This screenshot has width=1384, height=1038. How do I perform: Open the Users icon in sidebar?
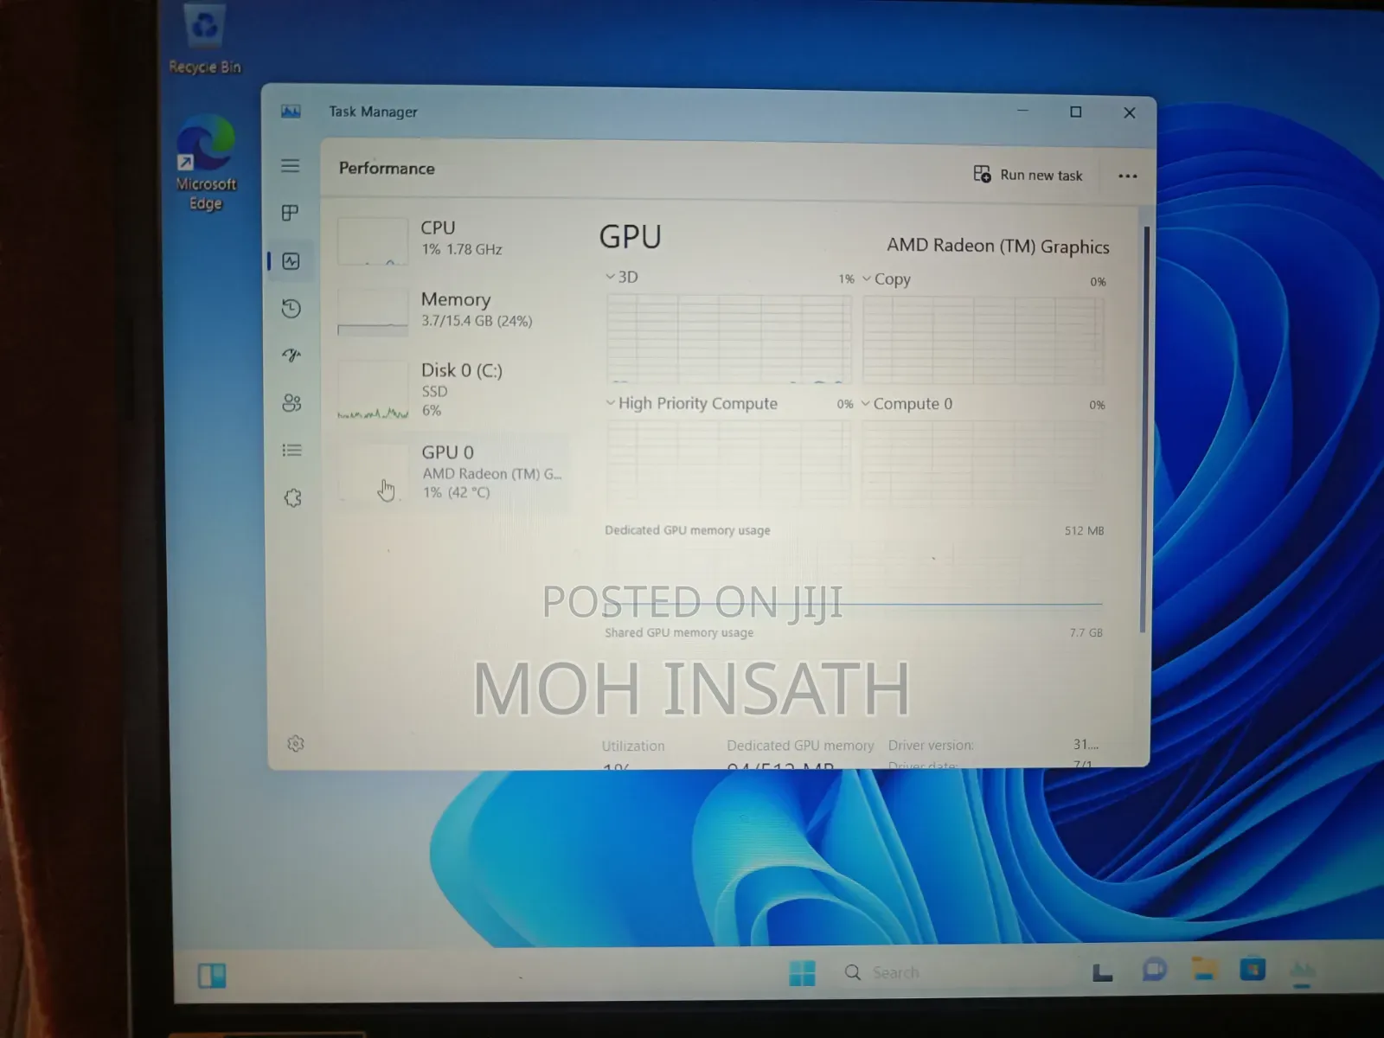coord(292,402)
